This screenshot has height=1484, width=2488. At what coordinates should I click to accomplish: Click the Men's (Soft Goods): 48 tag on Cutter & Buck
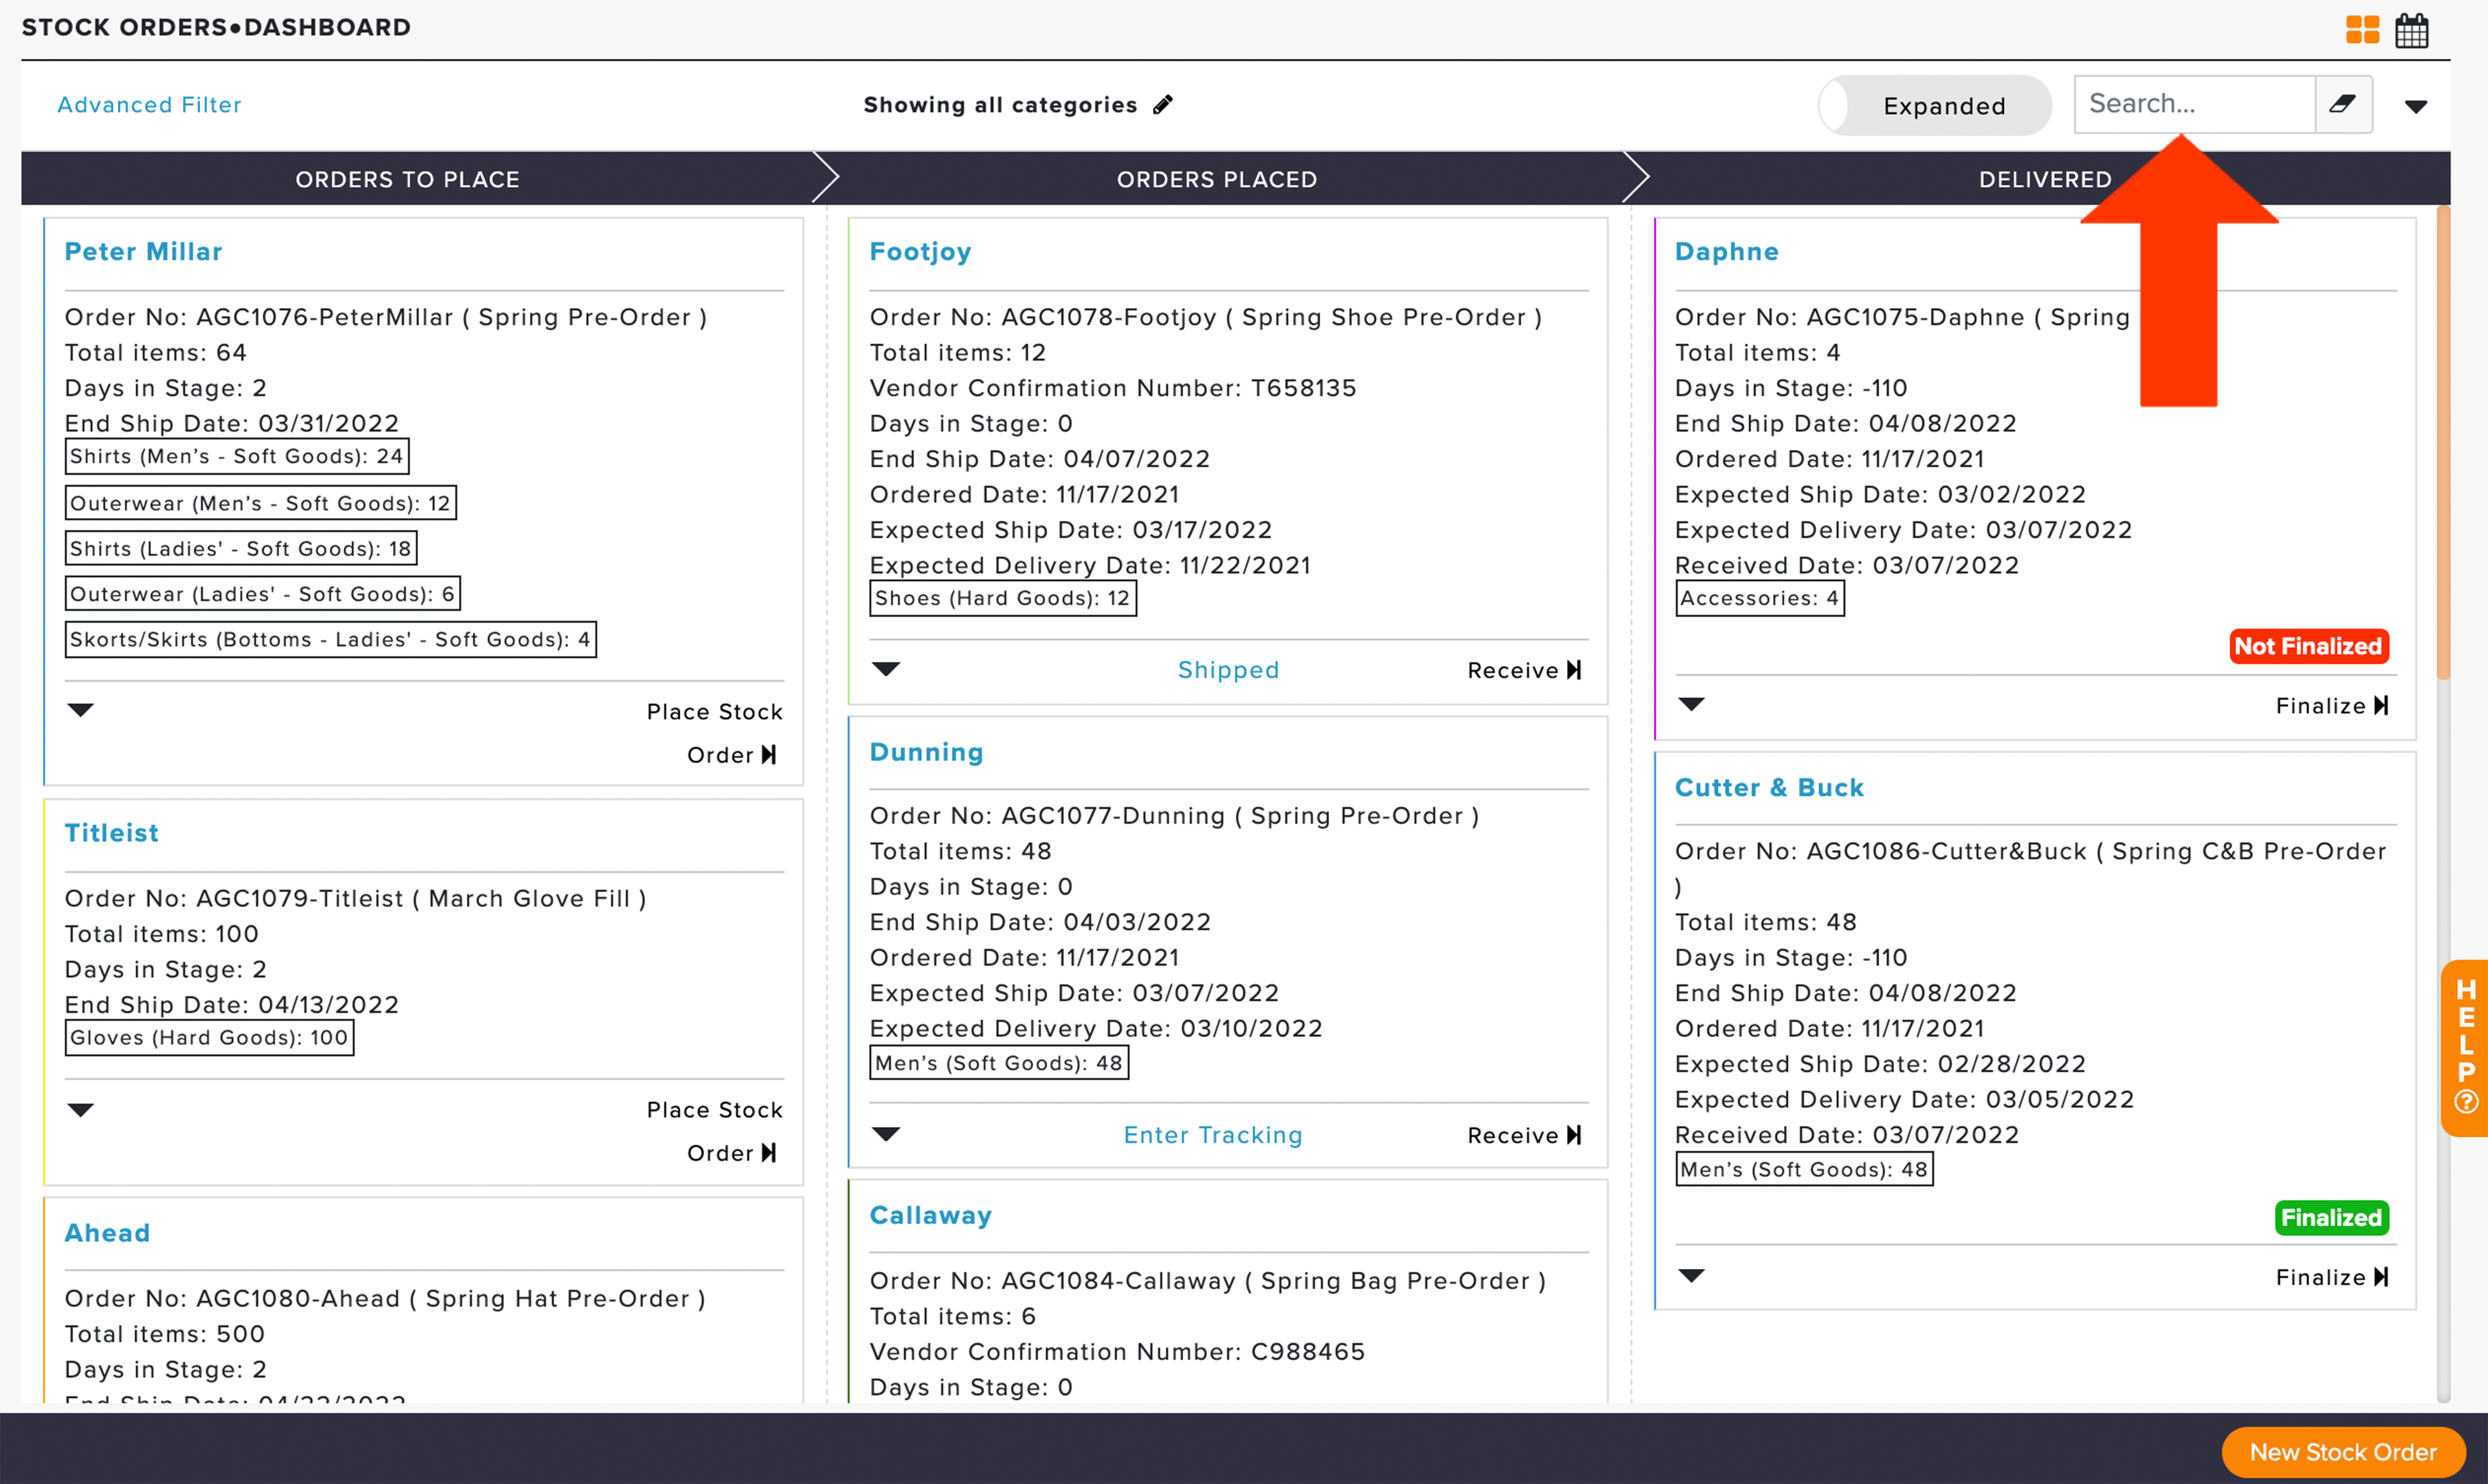pyautogui.click(x=1804, y=1169)
